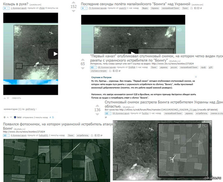Open '1 Комментарий' link
Image resolution: width=223 pixels, height=182 pixels.
pos(19,8)
